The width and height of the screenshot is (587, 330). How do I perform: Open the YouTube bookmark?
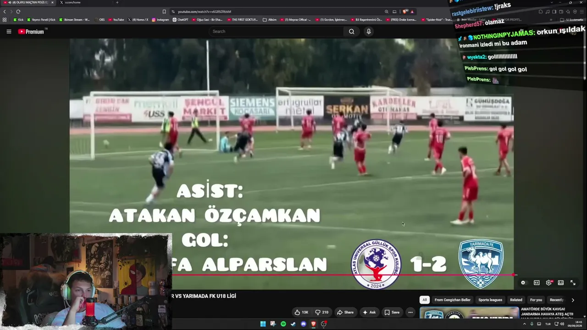[116, 20]
